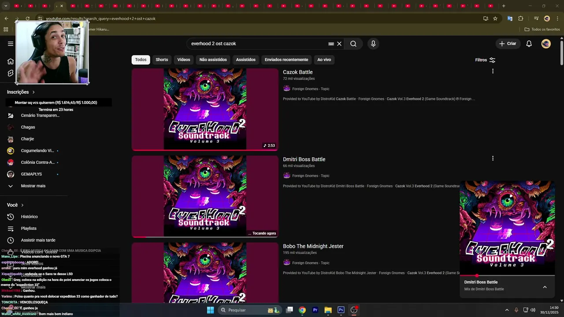
Task: Open the account avatar menu
Action: click(546, 44)
